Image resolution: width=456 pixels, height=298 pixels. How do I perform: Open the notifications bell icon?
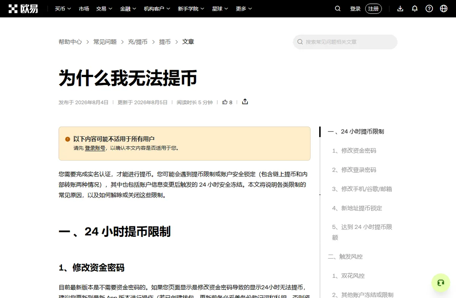point(415,9)
